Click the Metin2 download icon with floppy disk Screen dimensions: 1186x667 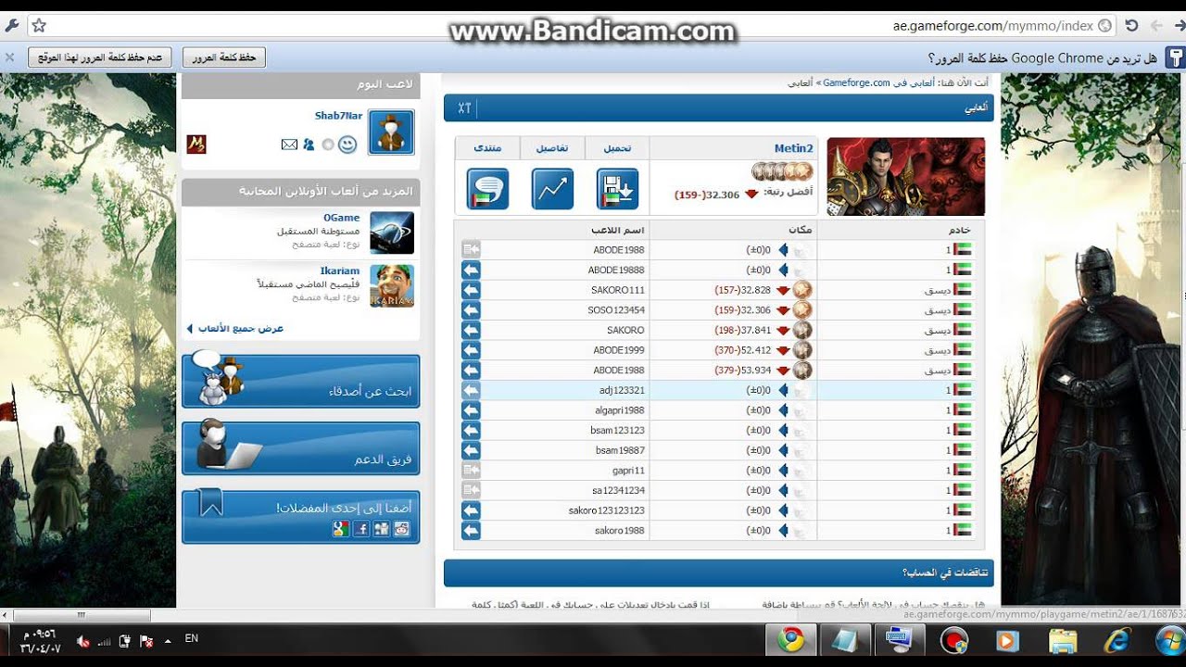[x=617, y=189]
